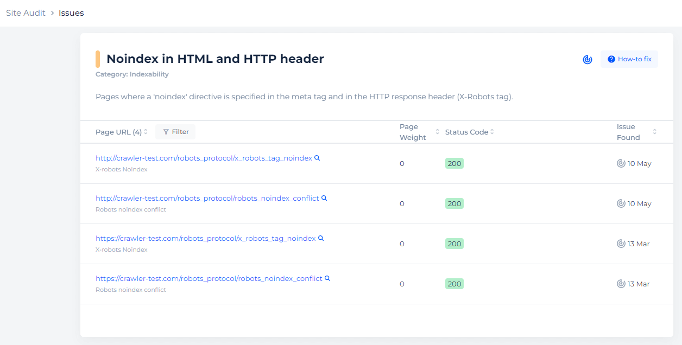
Task: Click status 200 badge for http robots_noindex_conflict
Action: click(x=454, y=203)
